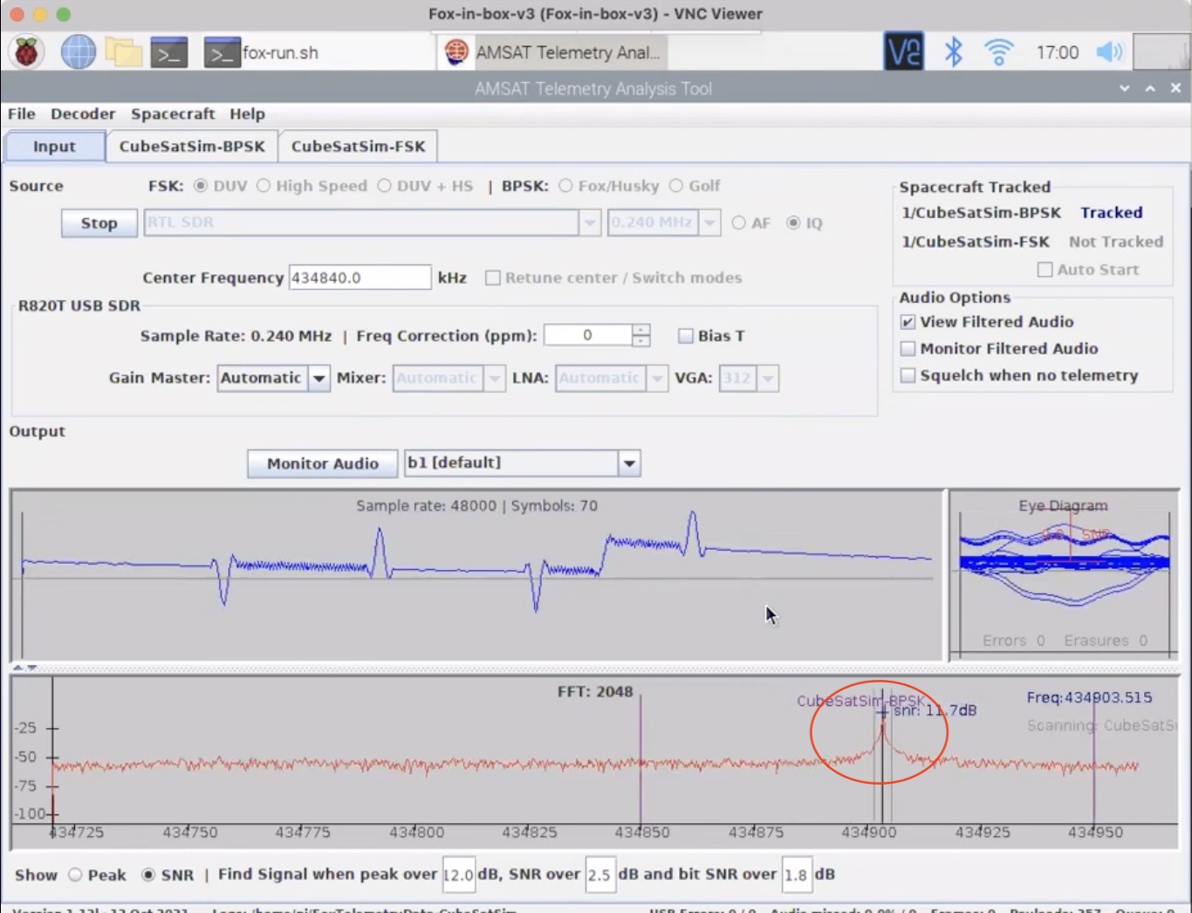Click the Not Tracked status label
Screen dimensions: 1192x913
[1116, 242]
